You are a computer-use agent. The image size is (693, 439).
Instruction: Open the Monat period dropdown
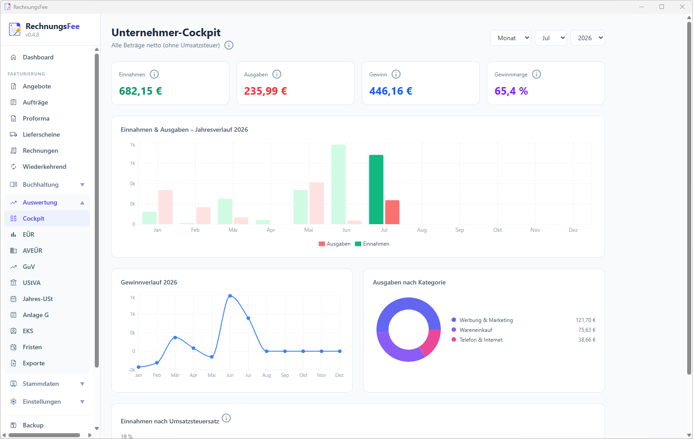tap(511, 38)
